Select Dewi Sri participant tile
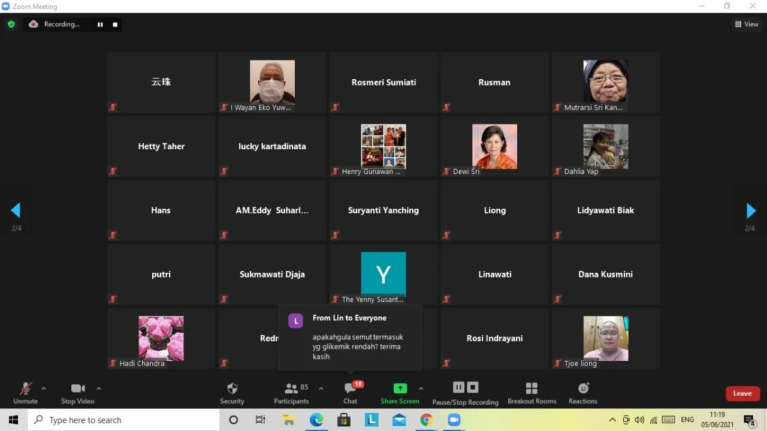This screenshot has height=431, width=767. 494,146
